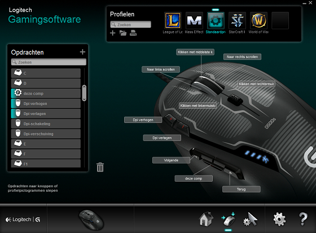Click 'Naar rechts scrollen' button label

click(x=242, y=57)
